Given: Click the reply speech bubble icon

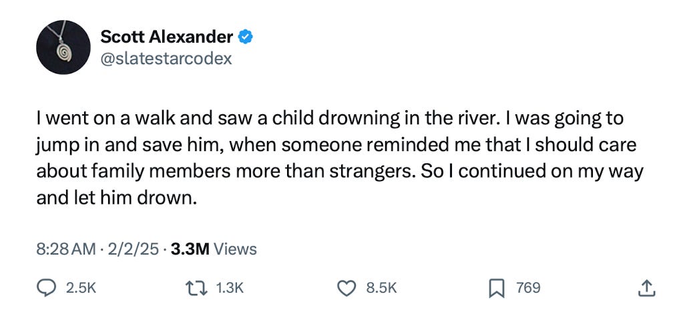Looking at the screenshot, I should [x=47, y=289].
